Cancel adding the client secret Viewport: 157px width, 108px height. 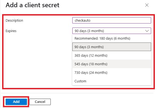[x=40, y=102]
